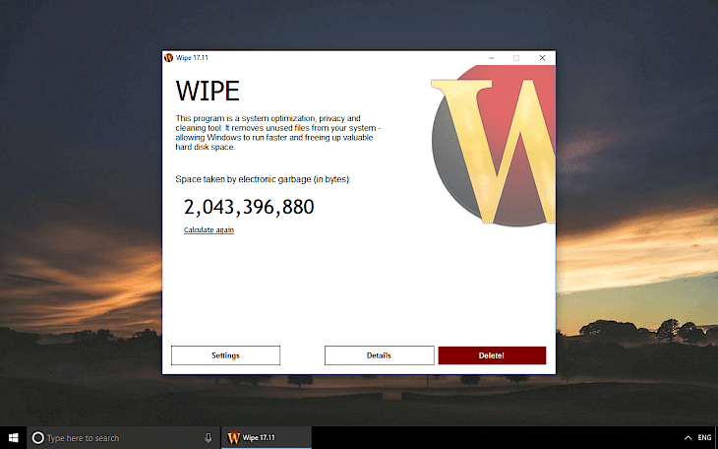Expand the system tray hidden icons arrow
The width and height of the screenshot is (718, 449).
(x=688, y=438)
